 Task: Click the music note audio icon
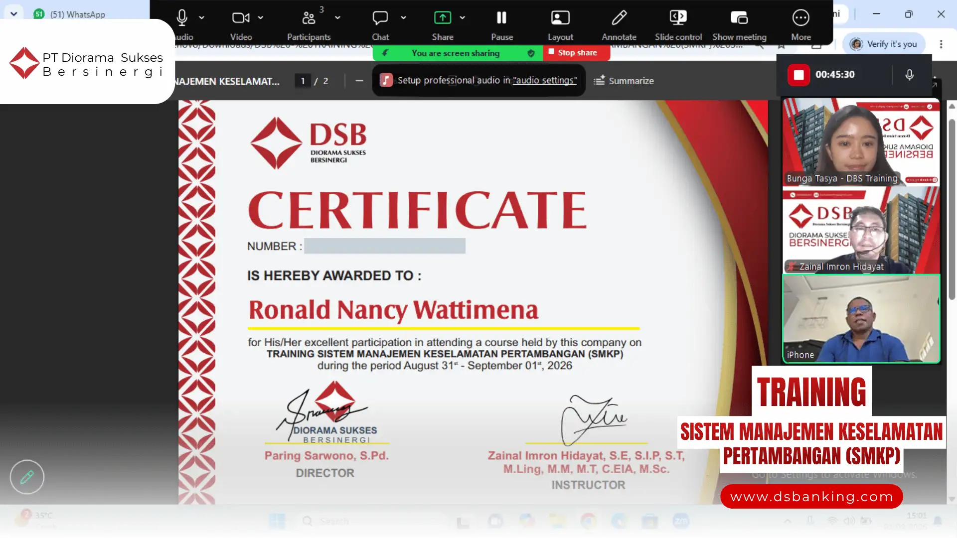tap(386, 80)
